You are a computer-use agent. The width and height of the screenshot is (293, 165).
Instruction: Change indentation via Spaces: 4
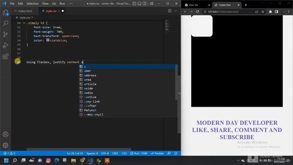click(x=92, y=153)
